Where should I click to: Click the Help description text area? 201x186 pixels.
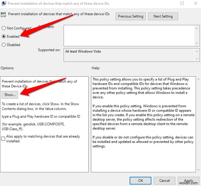point(143,124)
